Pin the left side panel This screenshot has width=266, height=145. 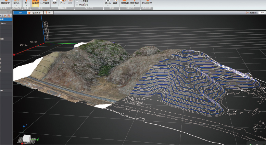click(x=8, y=12)
